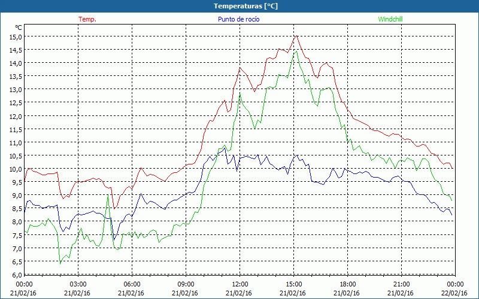Click the 21:00 time axis label
The height and width of the screenshot is (299, 479).
click(x=401, y=285)
